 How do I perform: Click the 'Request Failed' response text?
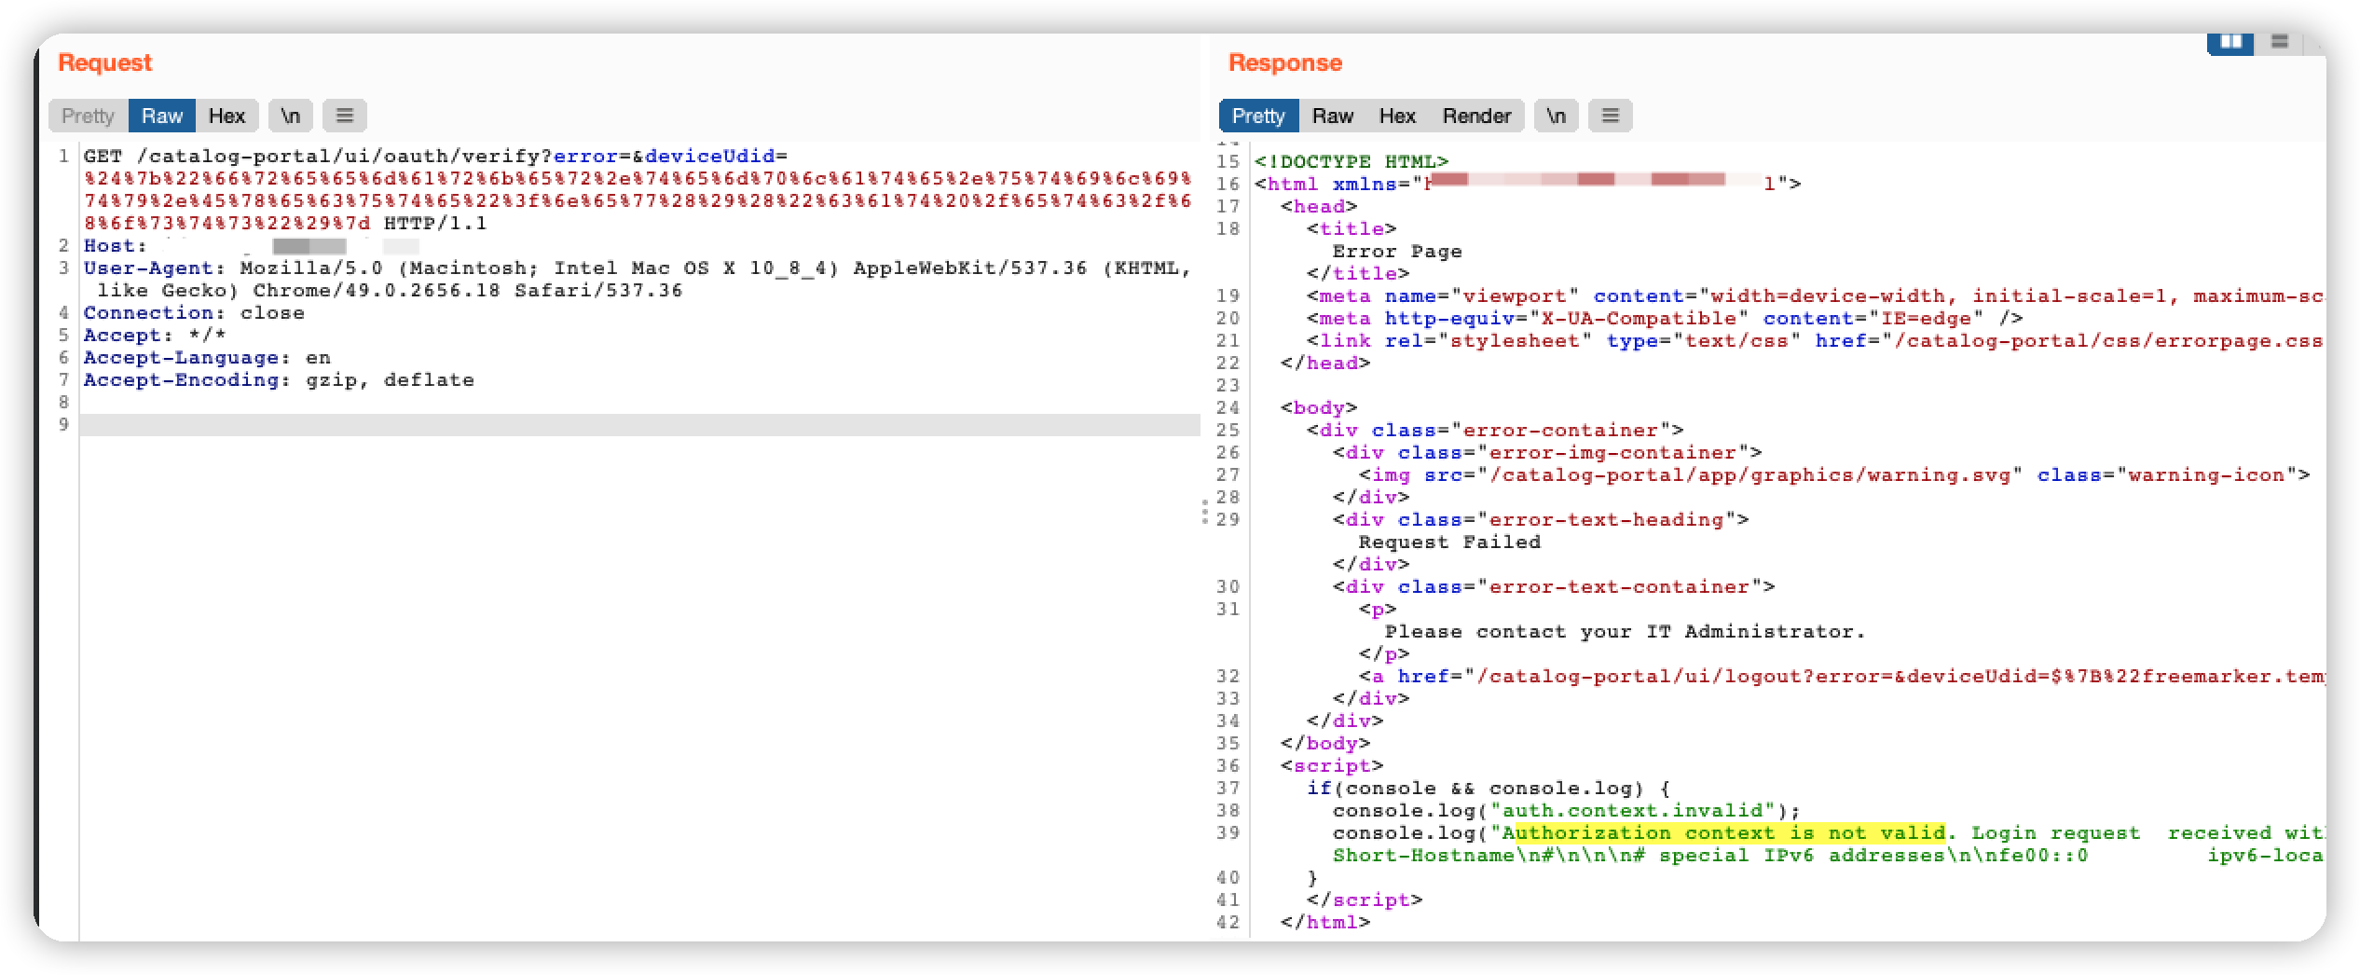[x=1449, y=542]
